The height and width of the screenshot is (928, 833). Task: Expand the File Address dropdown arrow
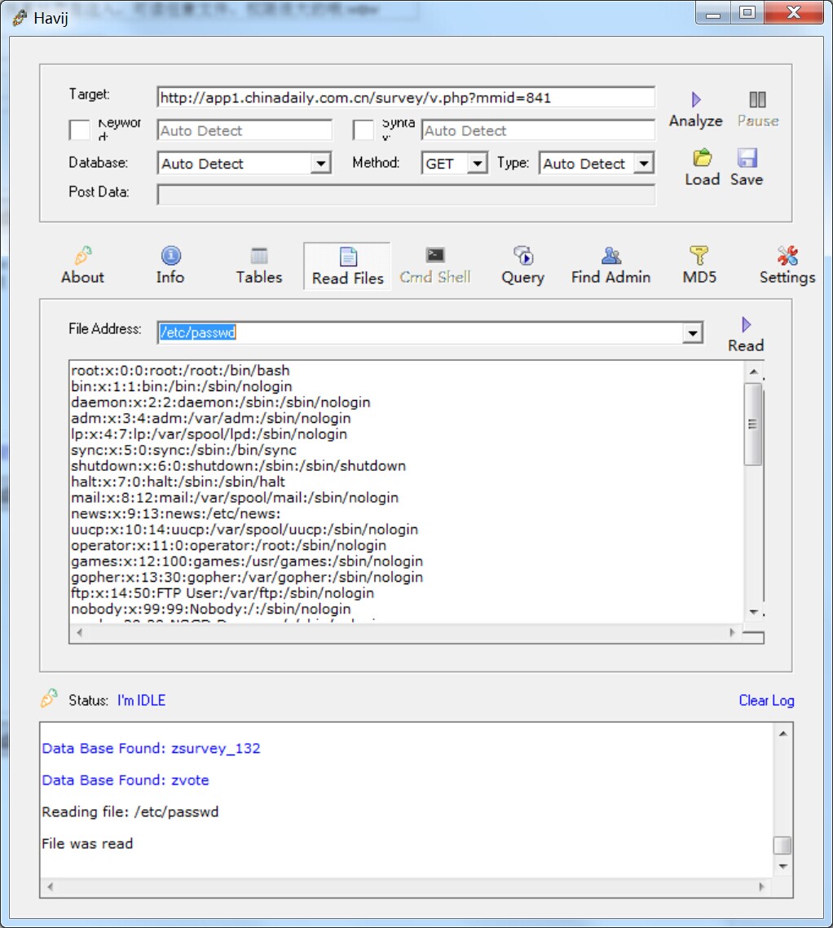click(692, 333)
